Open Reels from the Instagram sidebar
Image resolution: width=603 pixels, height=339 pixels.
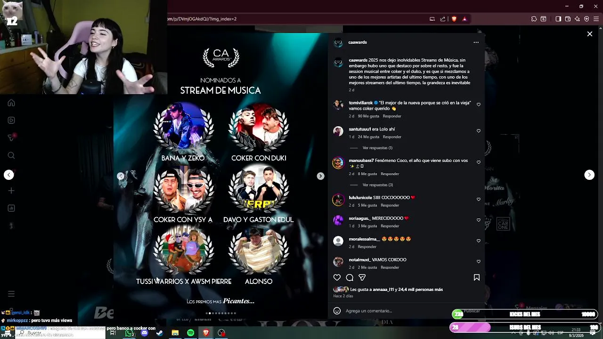[11, 120]
